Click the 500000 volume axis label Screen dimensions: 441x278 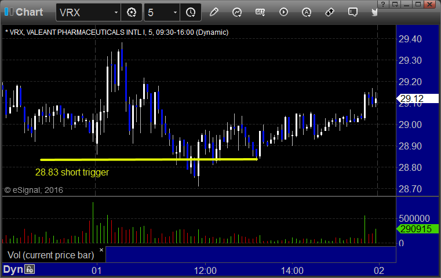pyautogui.click(x=414, y=218)
